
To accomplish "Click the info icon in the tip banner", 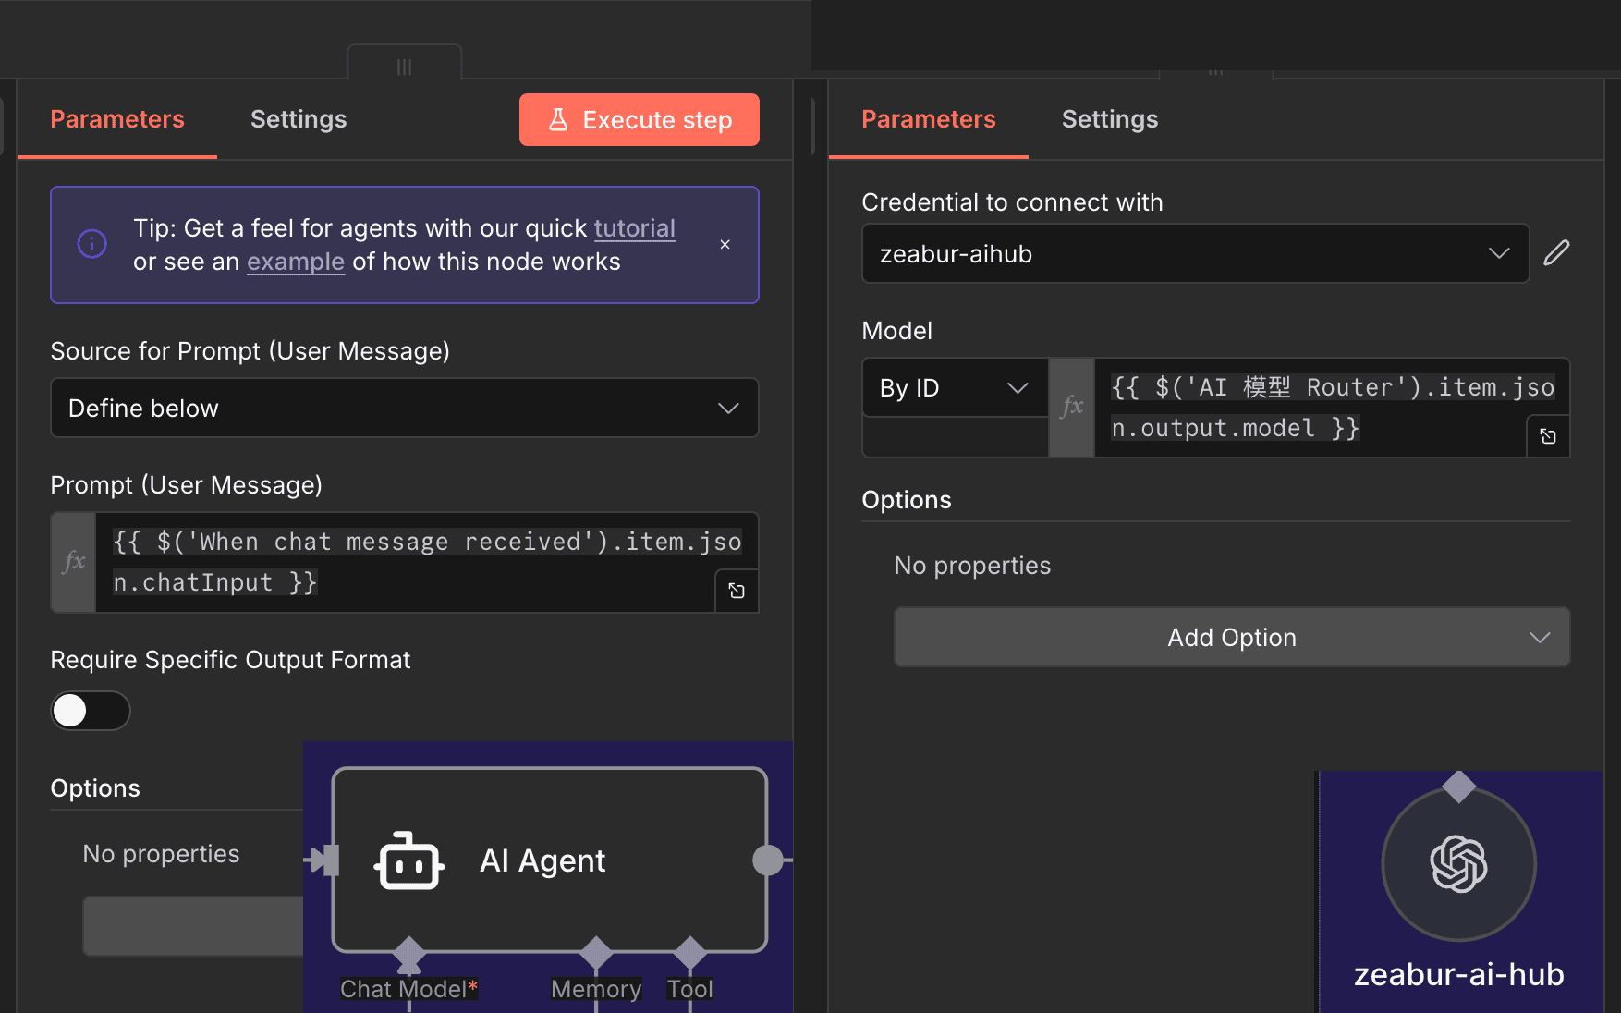I will click(x=91, y=243).
